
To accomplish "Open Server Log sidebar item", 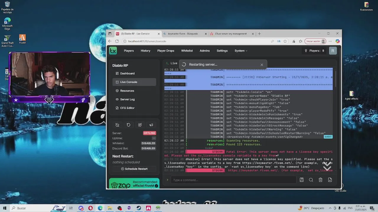I will (x=134, y=99).
